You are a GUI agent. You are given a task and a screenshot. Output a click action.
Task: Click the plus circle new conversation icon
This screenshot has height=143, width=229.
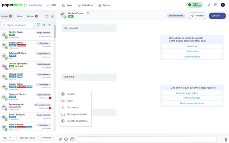point(53,16)
